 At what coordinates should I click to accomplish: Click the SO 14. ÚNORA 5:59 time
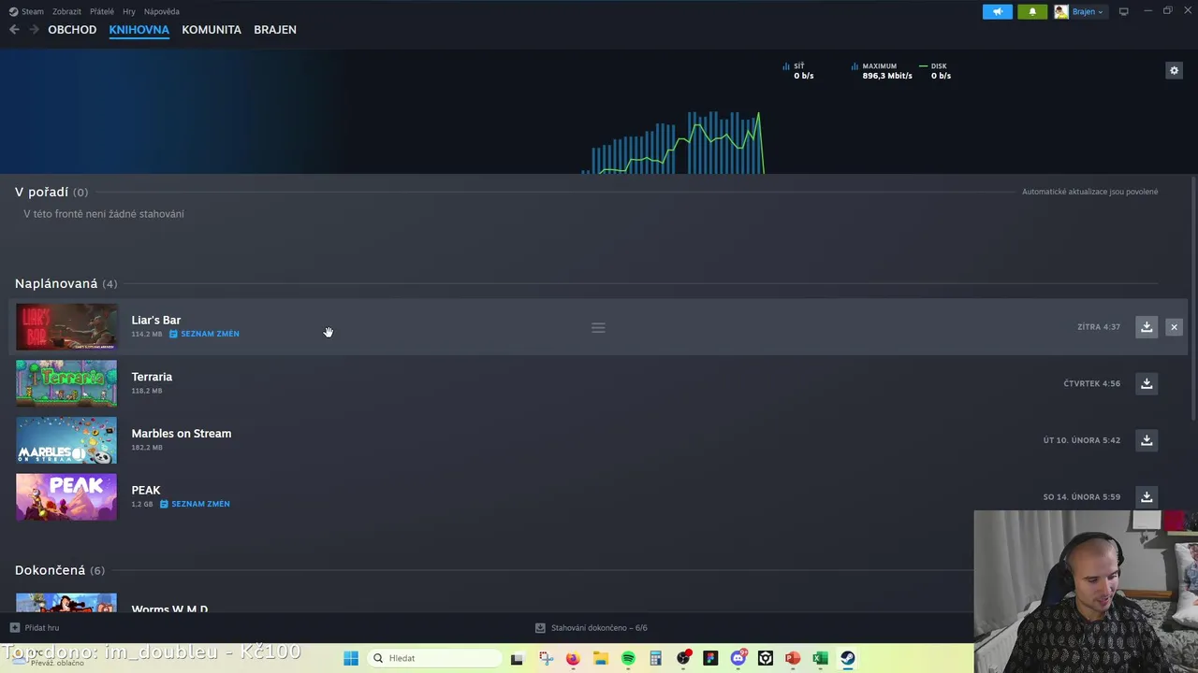pos(1082,496)
